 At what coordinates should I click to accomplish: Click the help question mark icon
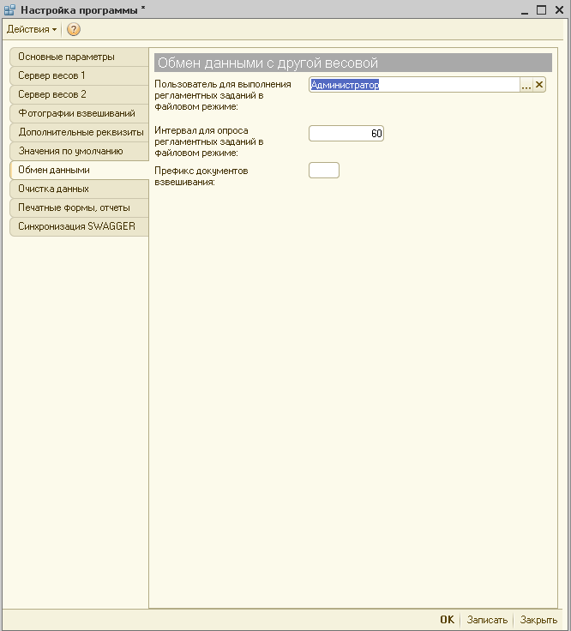[x=74, y=29]
